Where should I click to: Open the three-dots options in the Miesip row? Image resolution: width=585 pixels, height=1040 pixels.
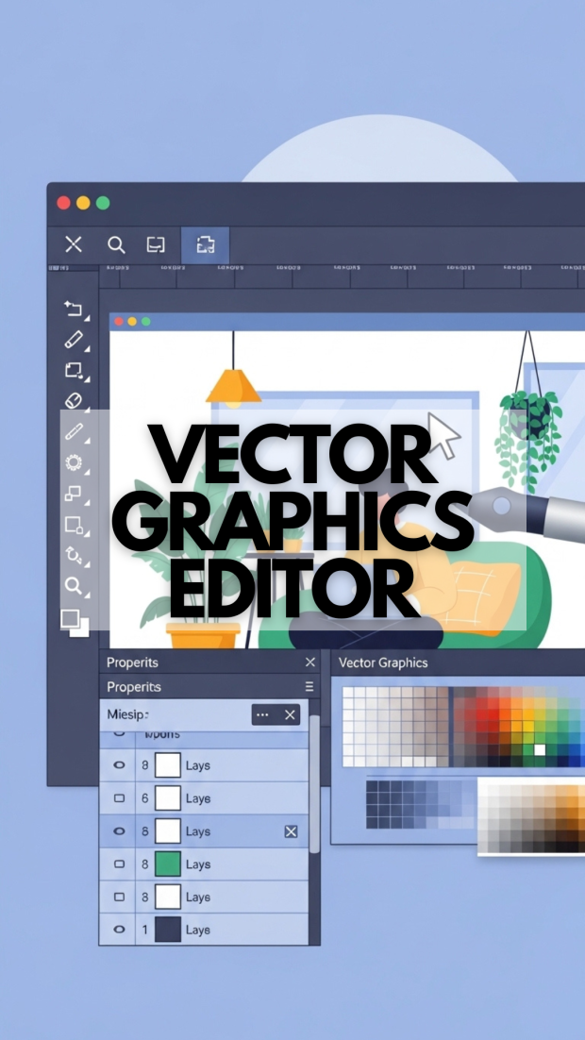point(262,715)
